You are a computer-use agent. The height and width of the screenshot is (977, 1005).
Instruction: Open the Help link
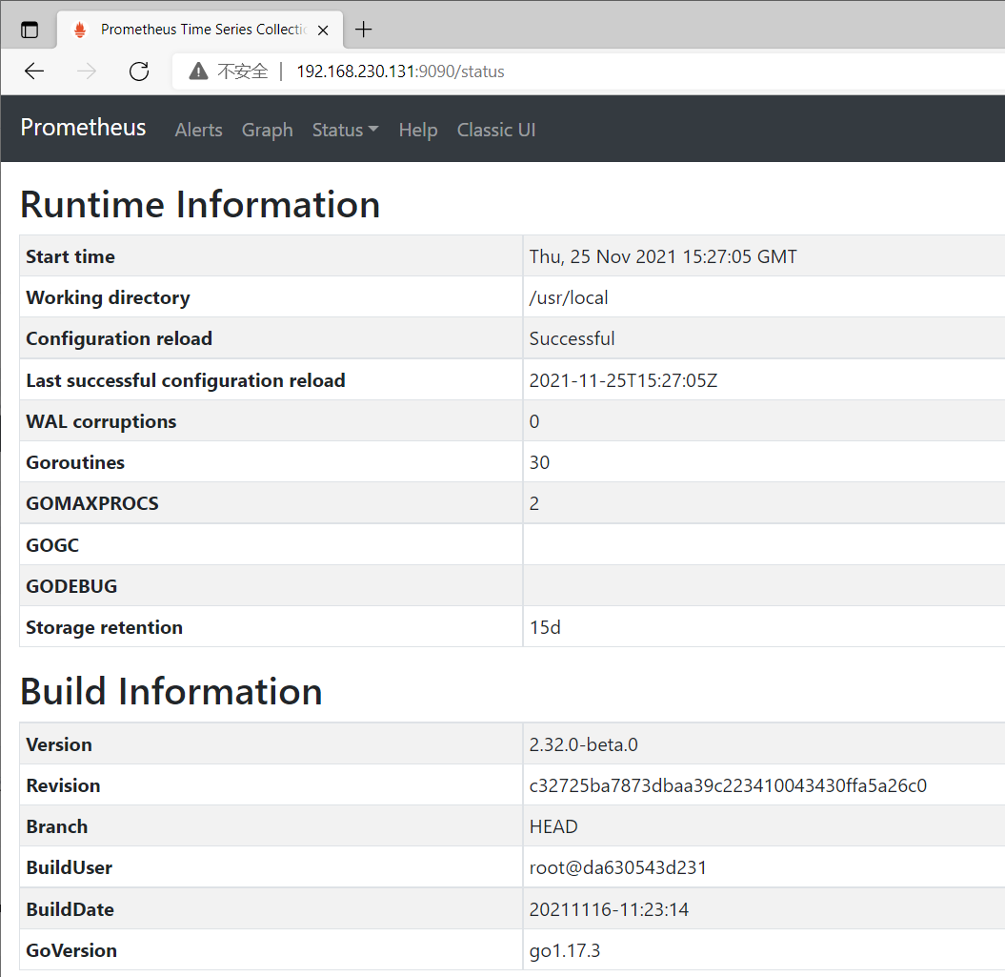pyautogui.click(x=418, y=131)
